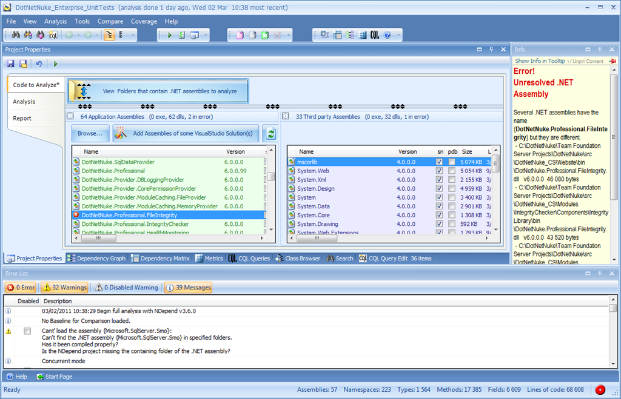
Task: Open dropdown arrow next to Forward button
Action: coord(96,35)
